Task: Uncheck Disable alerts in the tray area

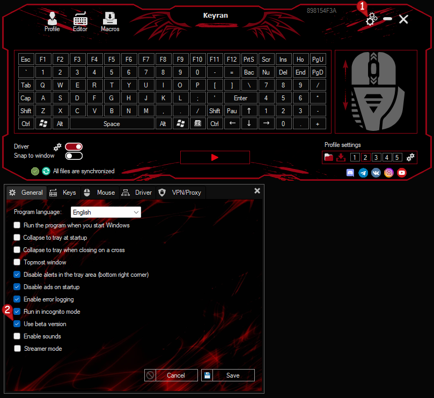Action: tap(17, 275)
